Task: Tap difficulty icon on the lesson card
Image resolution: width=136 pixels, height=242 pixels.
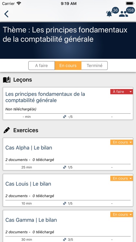Action: (64, 117)
